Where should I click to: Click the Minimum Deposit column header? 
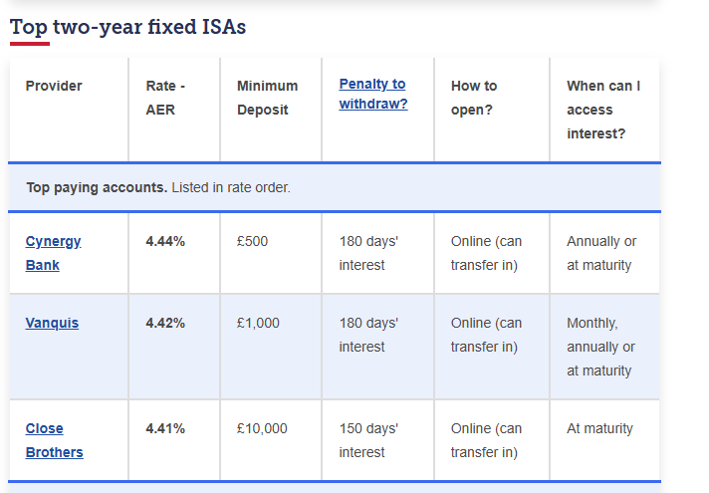(267, 98)
